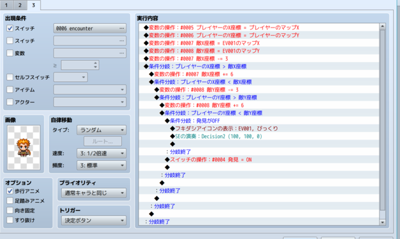Select line #0007 敵X座標 = EV001のマップX

point(259,43)
